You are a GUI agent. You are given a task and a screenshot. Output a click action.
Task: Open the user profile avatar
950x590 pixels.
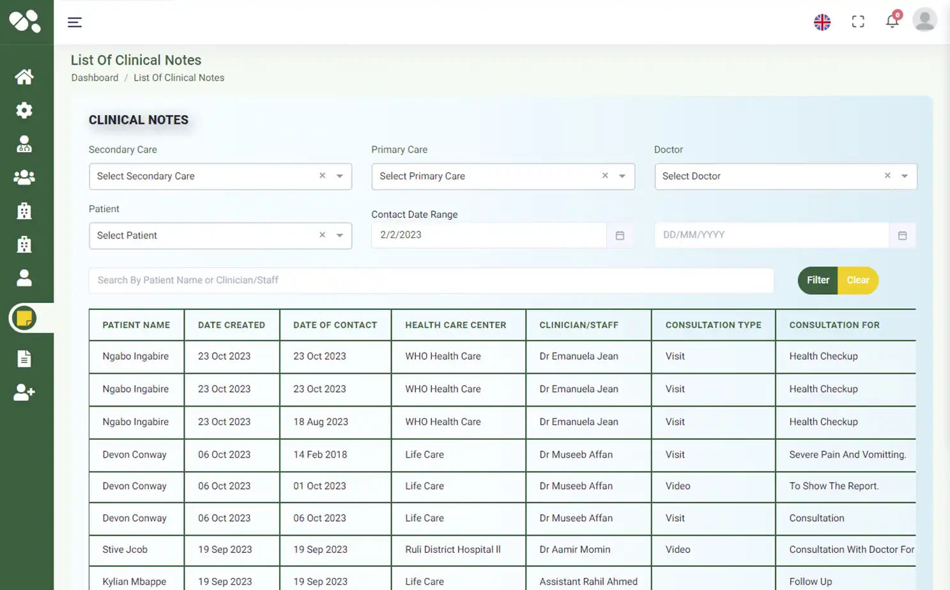tap(924, 19)
